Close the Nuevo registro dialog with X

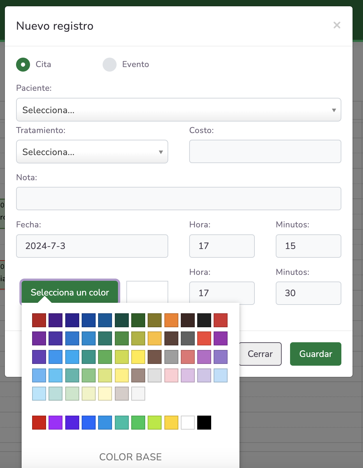click(x=336, y=25)
